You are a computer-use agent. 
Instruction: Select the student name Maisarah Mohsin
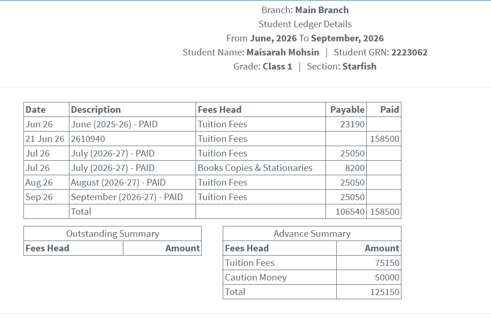(283, 52)
